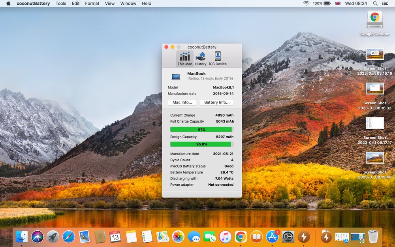The height and width of the screenshot is (247, 395).
Task: Click the UK flag input source icon
Action: coord(338,3)
